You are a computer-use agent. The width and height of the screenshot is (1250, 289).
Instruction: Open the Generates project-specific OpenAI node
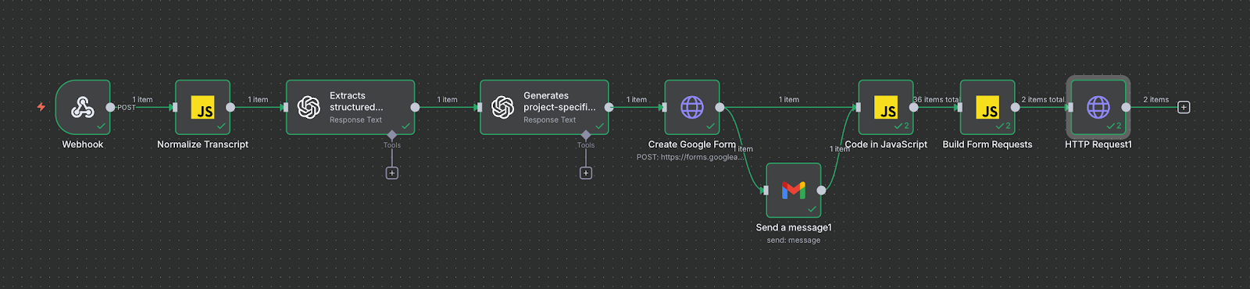click(x=544, y=107)
